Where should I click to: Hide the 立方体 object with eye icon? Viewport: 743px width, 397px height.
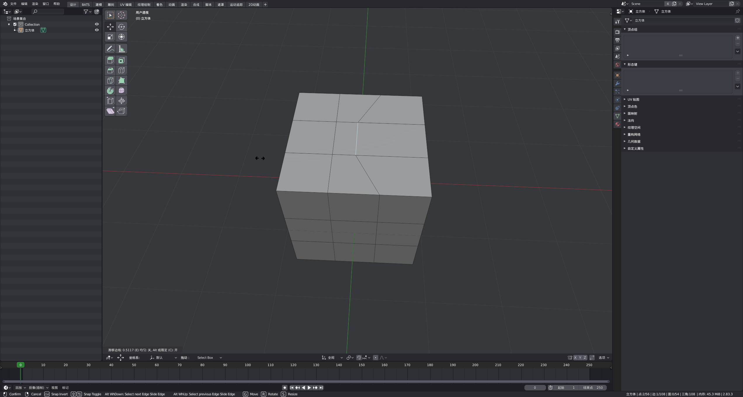(97, 30)
